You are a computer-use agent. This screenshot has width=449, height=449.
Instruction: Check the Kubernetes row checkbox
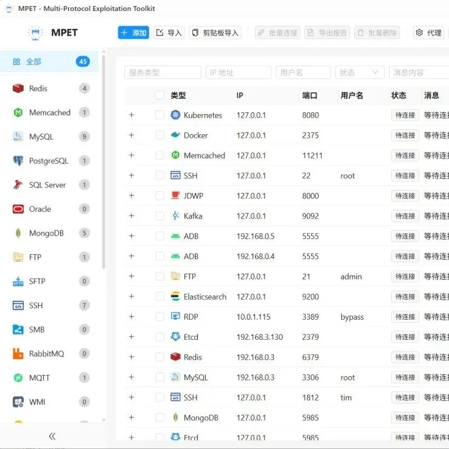click(x=160, y=115)
